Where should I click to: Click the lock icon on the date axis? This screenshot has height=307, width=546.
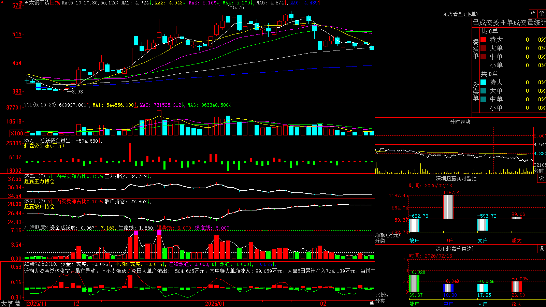(x=372, y=303)
